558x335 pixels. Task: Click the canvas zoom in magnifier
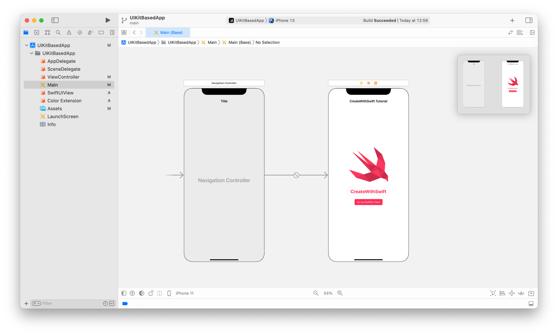[340, 293]
